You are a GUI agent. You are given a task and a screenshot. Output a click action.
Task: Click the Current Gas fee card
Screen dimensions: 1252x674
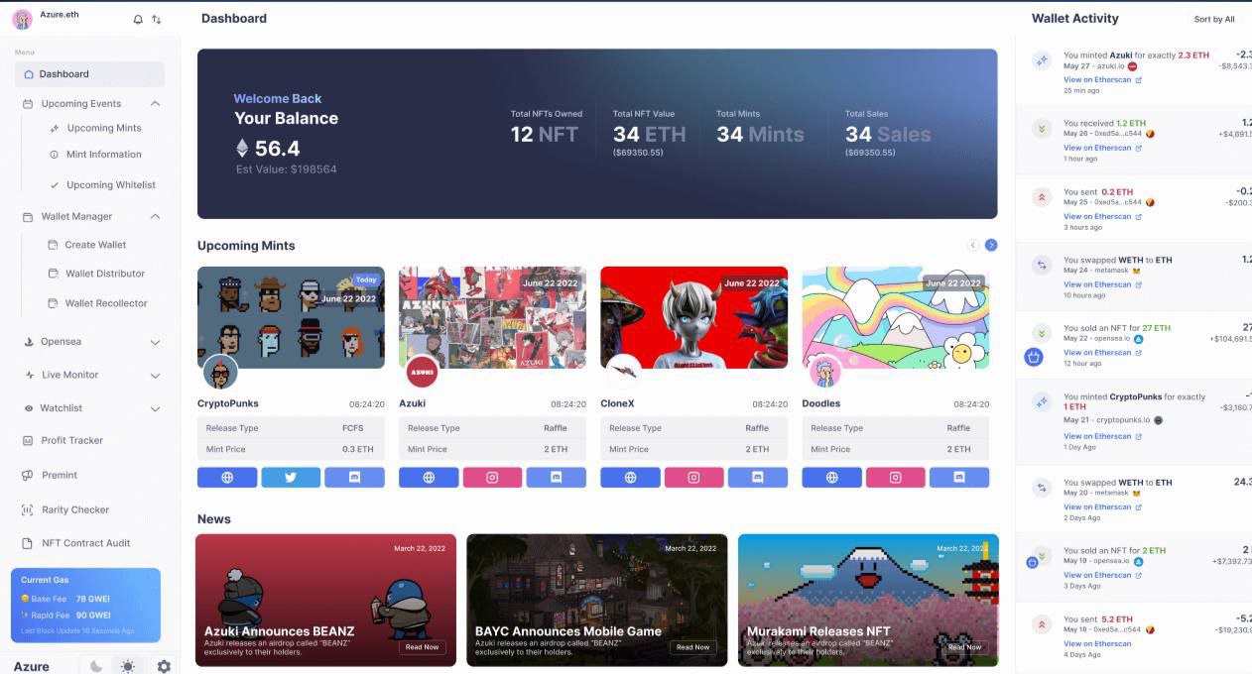(x=85, y=606)
